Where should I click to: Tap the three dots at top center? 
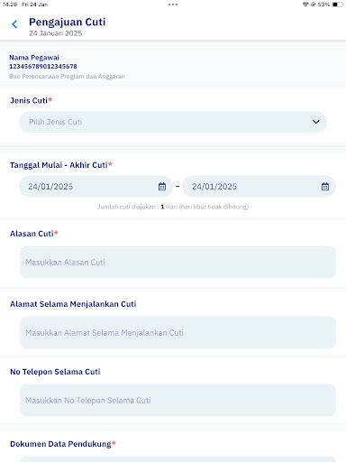click(x=173, y=5)
